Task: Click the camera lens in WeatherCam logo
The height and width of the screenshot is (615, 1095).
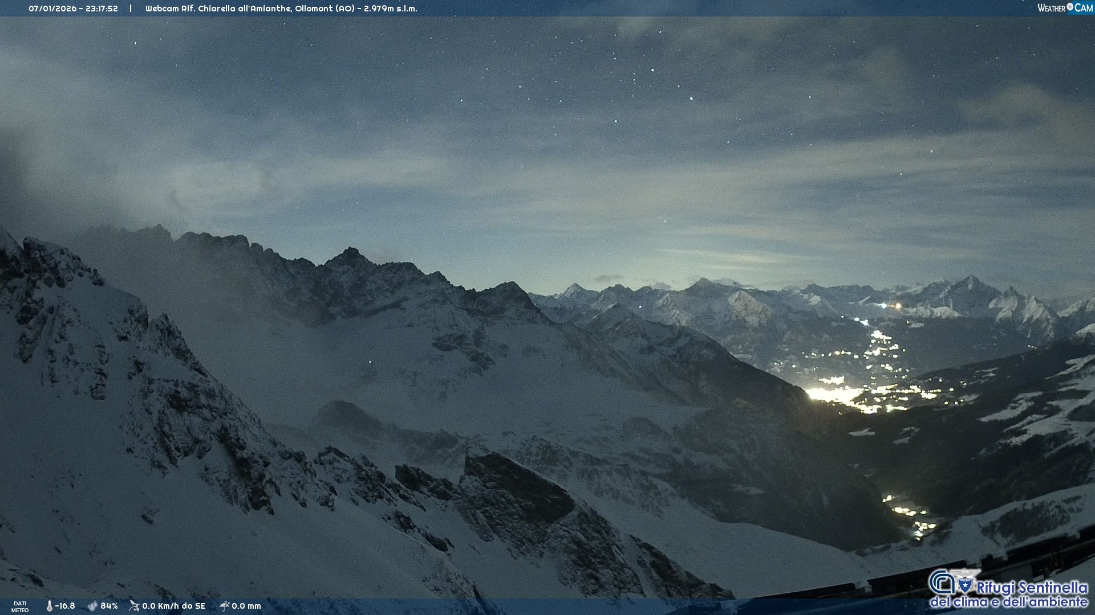Action: (x=1070, y=7)
